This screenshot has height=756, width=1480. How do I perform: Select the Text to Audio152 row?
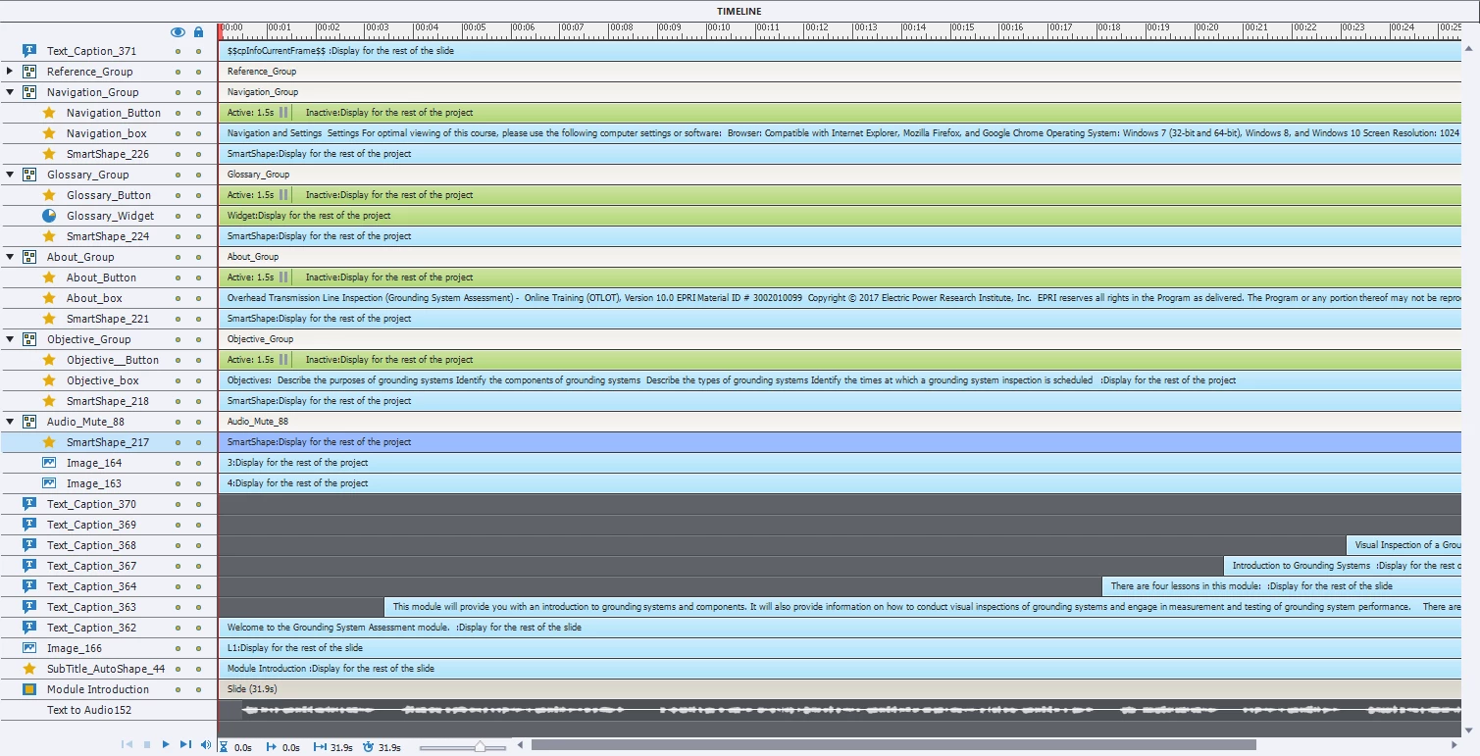tap(108, 709)
